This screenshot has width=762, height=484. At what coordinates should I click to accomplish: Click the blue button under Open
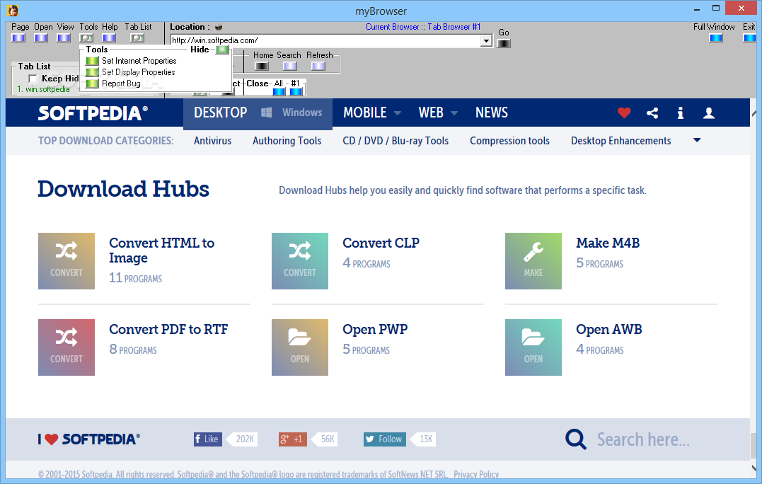coord(41,38)
